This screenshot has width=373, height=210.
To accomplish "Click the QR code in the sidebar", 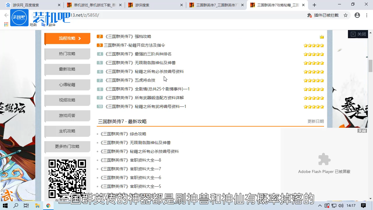I will pyautogui.click(x=67, y=178).
